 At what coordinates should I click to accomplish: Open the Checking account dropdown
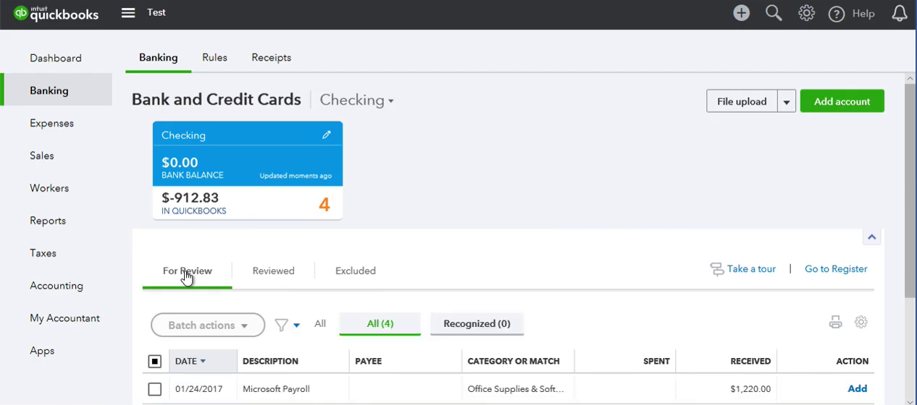(356, 100)
